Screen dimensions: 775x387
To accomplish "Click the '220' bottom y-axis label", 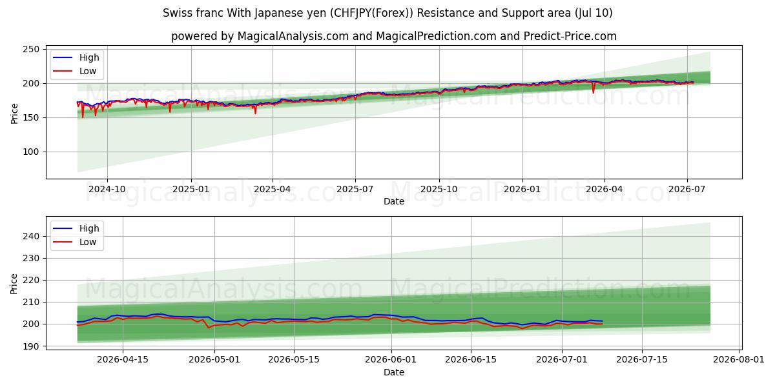I will [32, 281].
